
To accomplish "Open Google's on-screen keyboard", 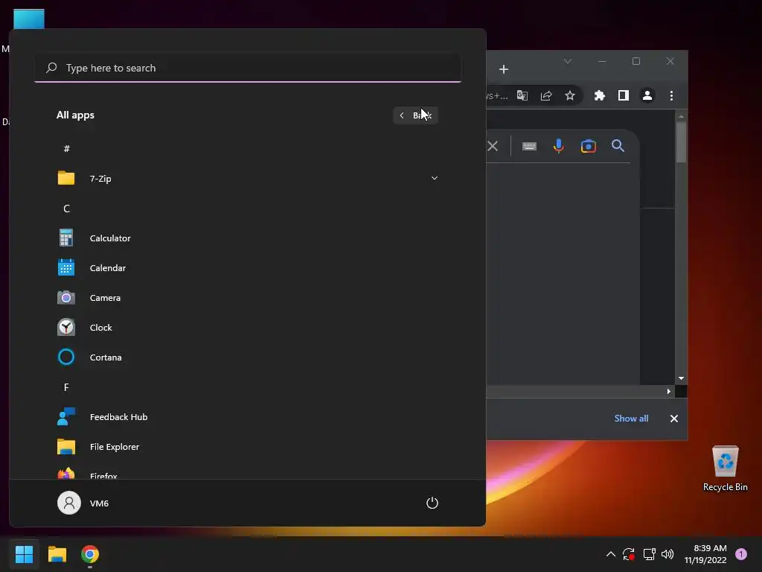I will click(529, 146).
